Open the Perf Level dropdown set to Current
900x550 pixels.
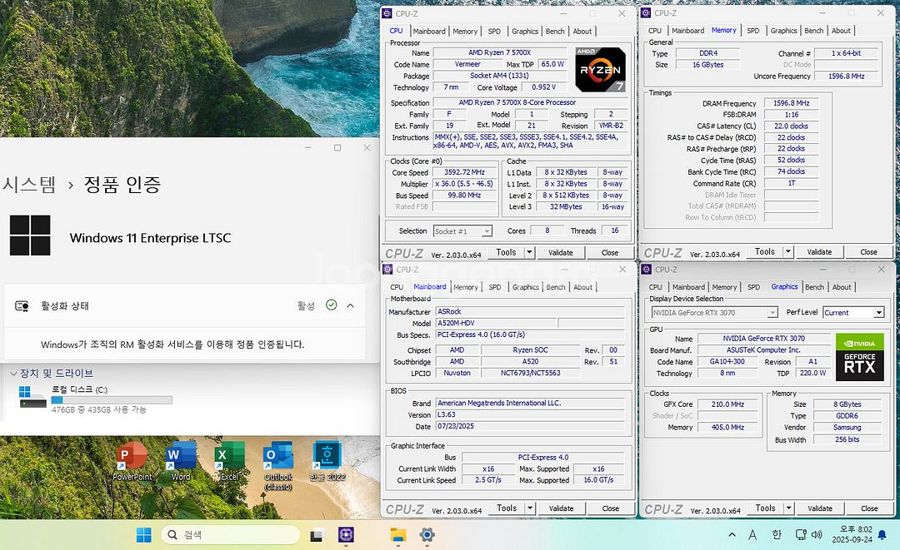click(x=853, y=313)
